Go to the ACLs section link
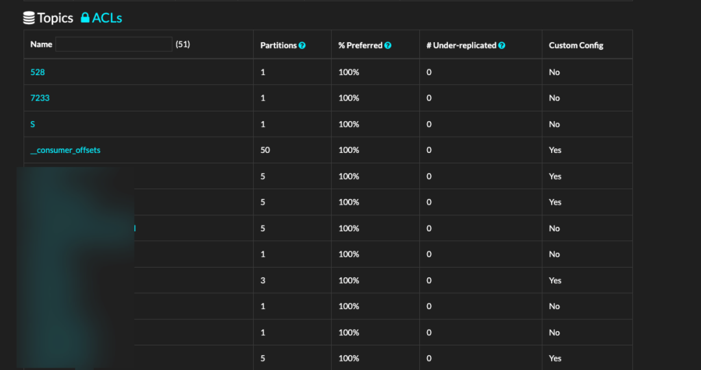The image size is (701, 370). (x=107, y=18)
